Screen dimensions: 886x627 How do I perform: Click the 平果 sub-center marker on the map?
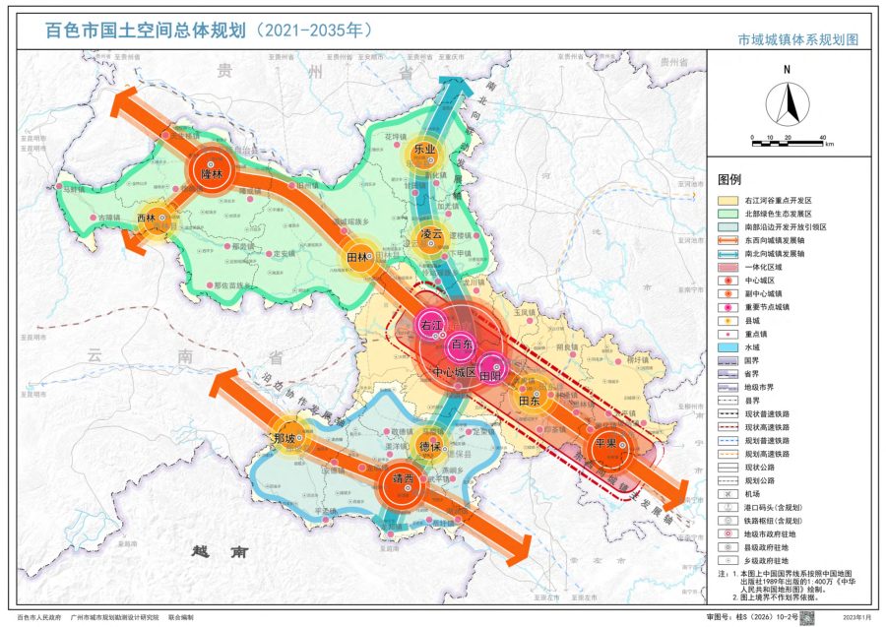coord(609,448)
